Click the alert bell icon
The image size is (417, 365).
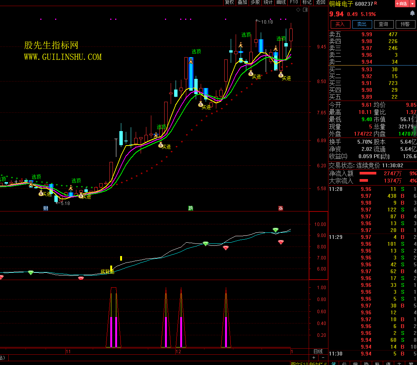tap(412, 13)
